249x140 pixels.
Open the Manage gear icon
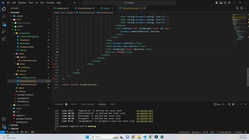click(x=4, y=126)
